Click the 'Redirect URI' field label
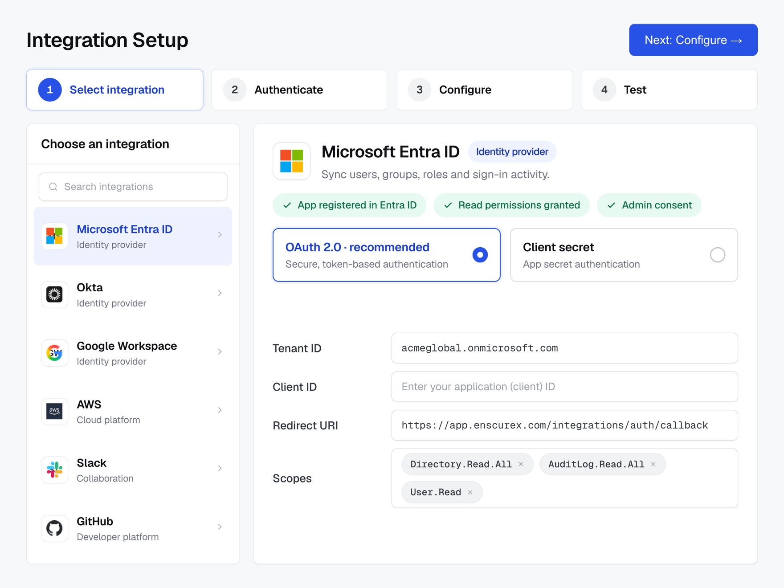The width and height of the screenshot is (784, 588). tap(305, 425)
